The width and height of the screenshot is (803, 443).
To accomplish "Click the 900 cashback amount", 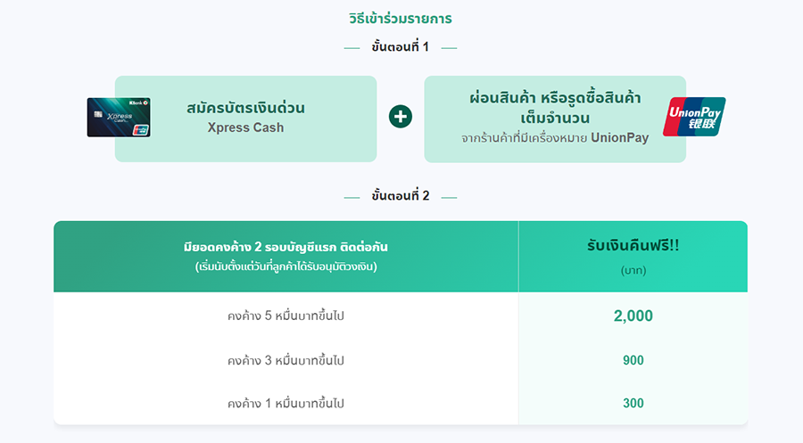I will pyautogui.click(x=633, y=360).
